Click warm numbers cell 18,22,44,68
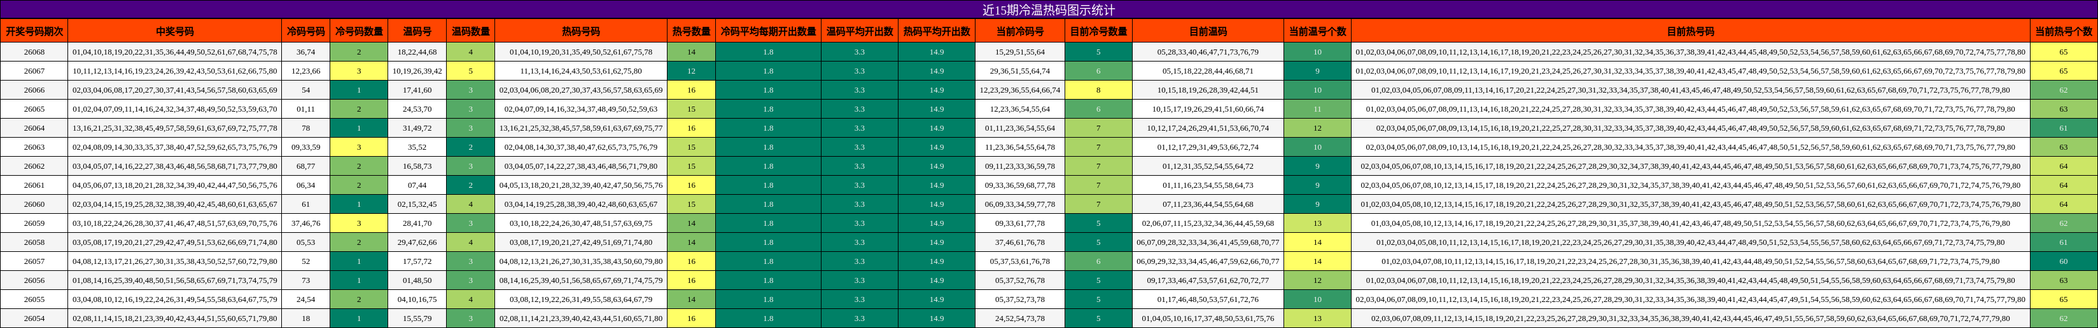This screenshot has height=328, width=2098. (417, 52)
